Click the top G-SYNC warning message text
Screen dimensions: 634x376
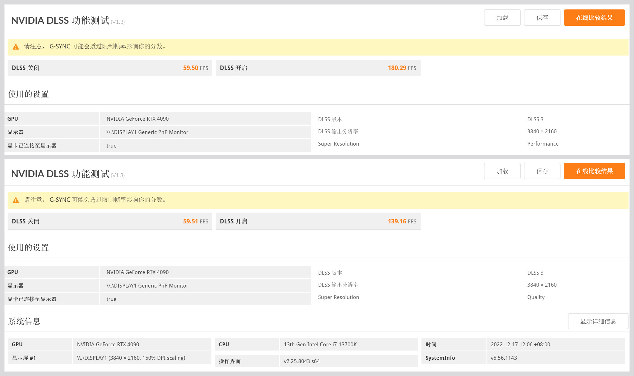pyautogui.click(x=95, y=46)
